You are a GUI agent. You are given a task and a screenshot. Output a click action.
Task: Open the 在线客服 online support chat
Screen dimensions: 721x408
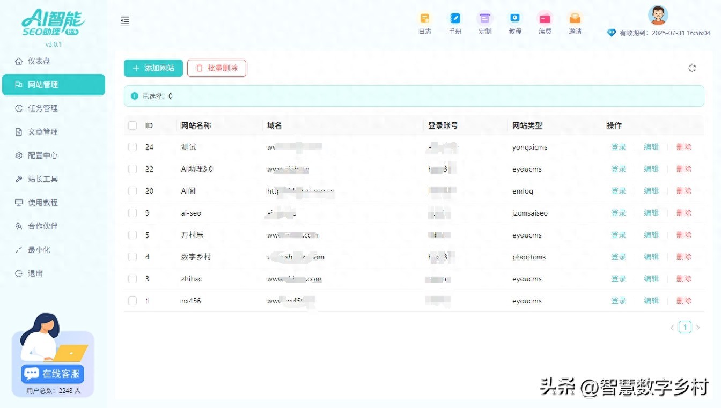[53, 374]
